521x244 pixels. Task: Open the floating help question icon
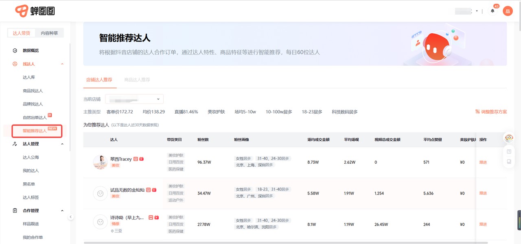click(x=509, y=151)
